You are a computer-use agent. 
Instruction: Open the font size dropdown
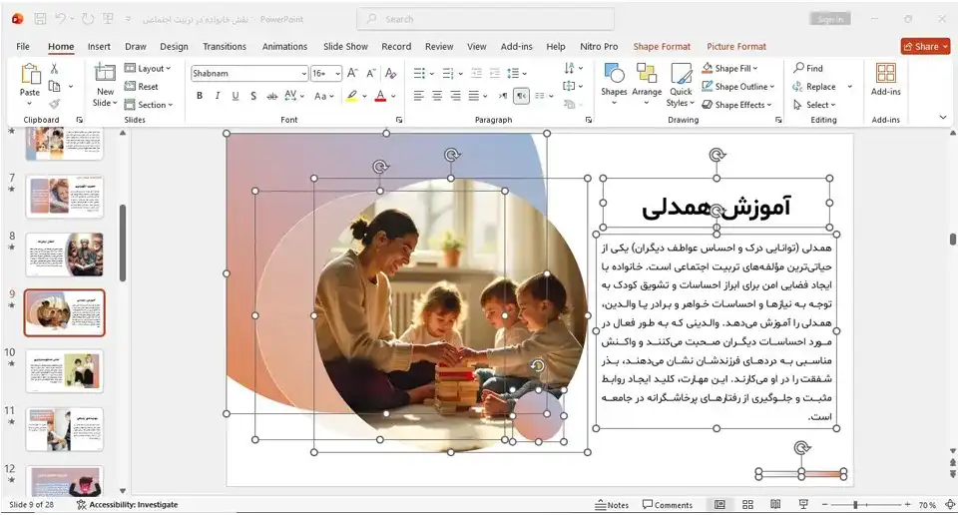pyautogui.click(x=337, y=73)
